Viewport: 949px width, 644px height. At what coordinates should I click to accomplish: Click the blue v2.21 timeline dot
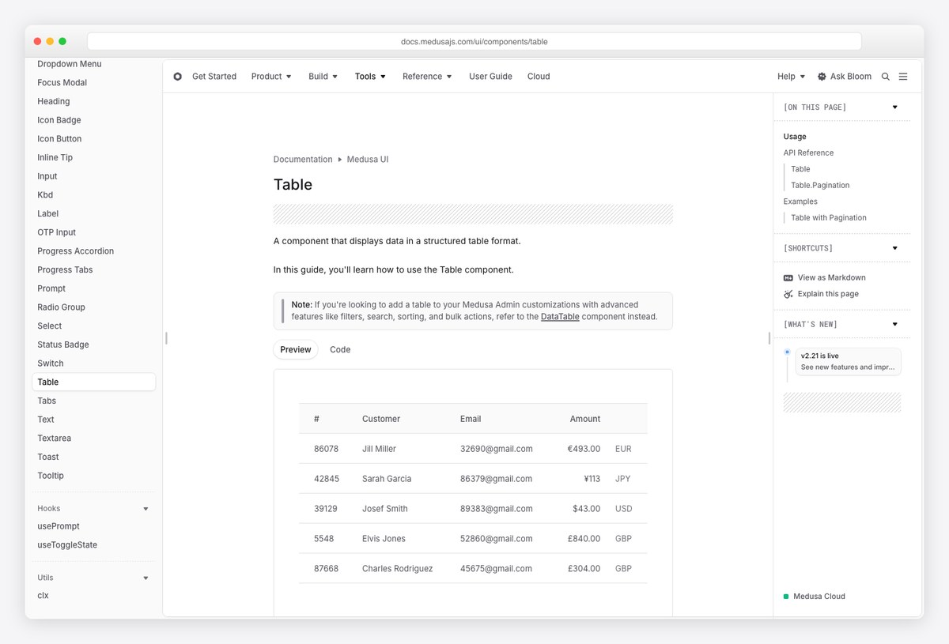(787, 352)
